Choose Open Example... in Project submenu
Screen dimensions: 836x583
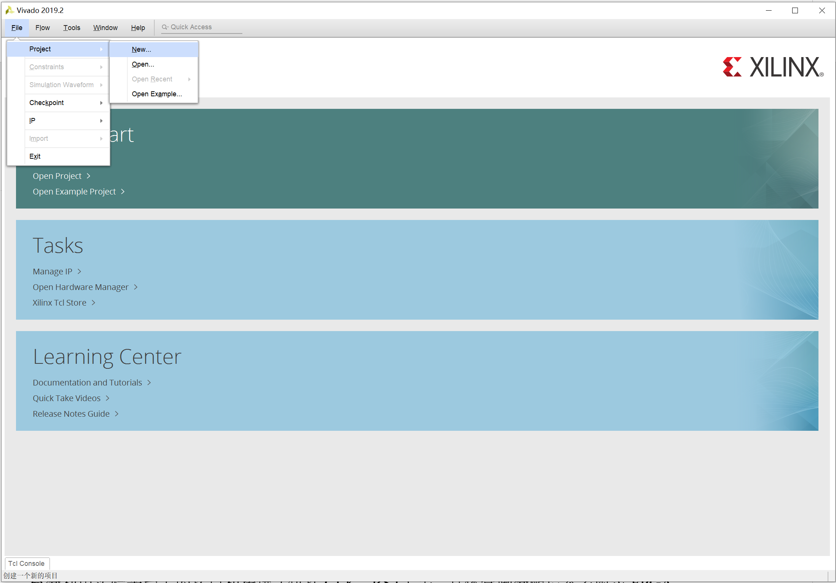[x=157, y=94]
